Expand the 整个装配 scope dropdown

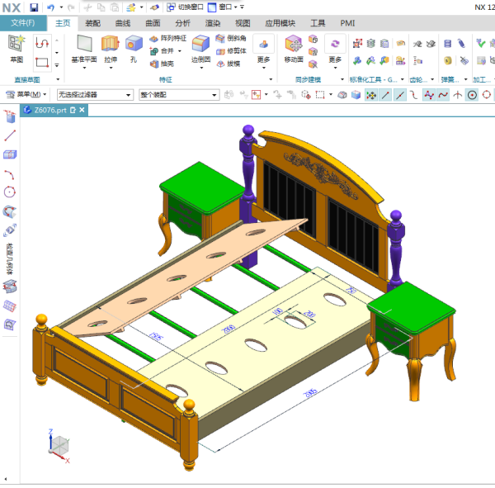pos(178,95)
